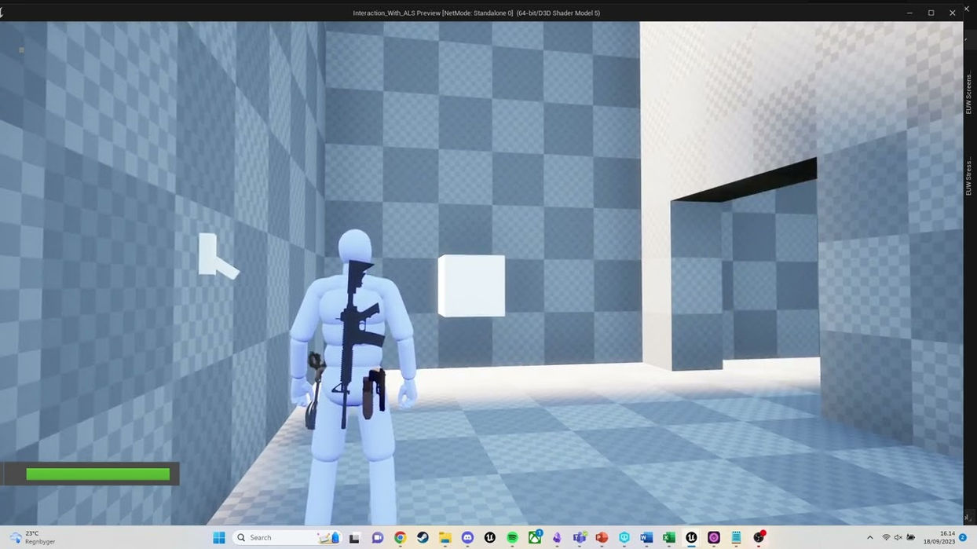The height and width of the screenshot is (549, 977).
Task: Open File Explorer from the taskbar
Action: tap(445, 538)
